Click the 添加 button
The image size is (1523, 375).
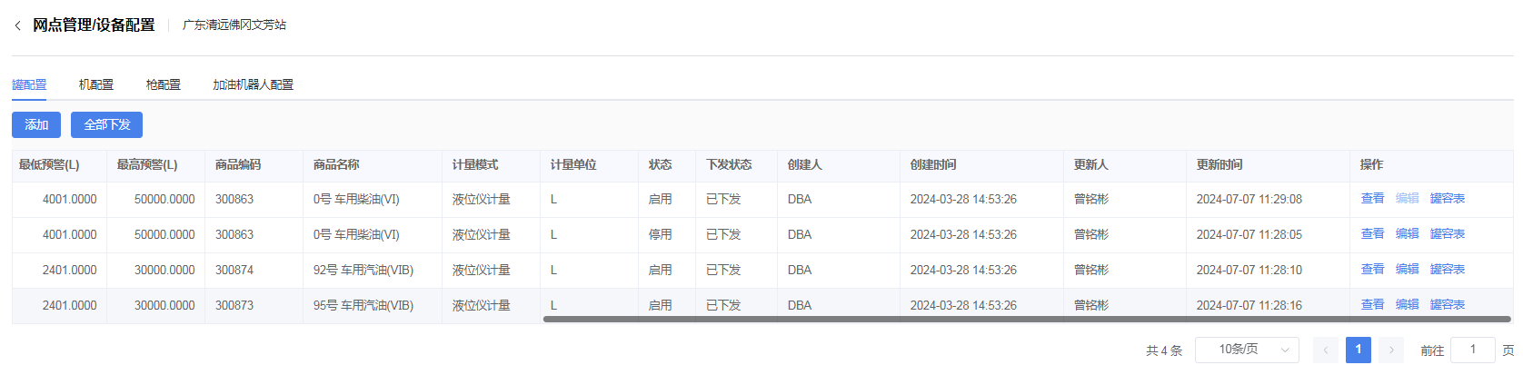point(36,124)
